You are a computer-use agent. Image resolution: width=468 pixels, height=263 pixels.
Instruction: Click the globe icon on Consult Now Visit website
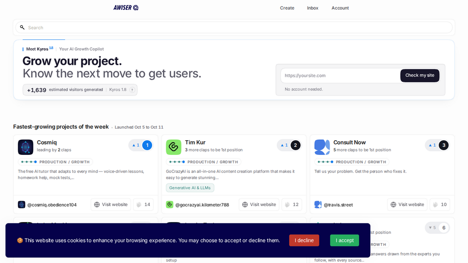(x=393, y=205)
